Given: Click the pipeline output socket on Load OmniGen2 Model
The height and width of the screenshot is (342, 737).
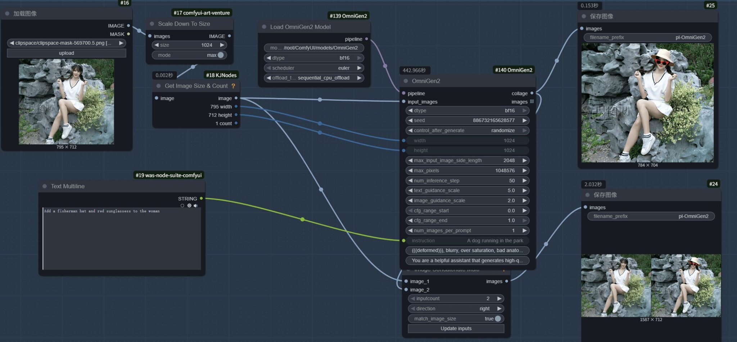Looking at the screenshot, I should point(366,39).
